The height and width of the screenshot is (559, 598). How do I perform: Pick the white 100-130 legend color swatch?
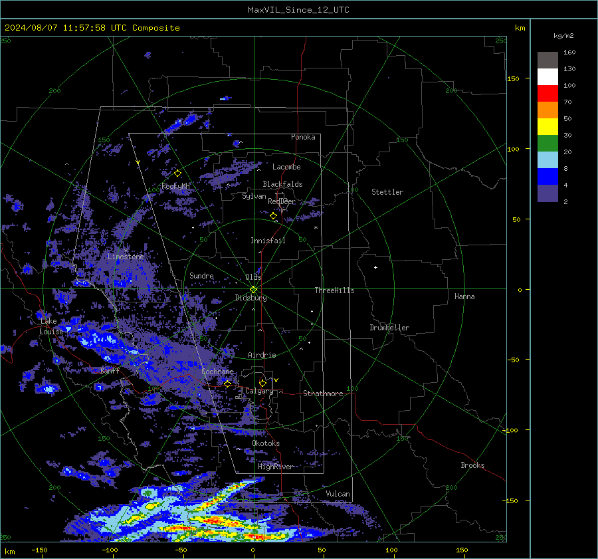tap(548, 76)
